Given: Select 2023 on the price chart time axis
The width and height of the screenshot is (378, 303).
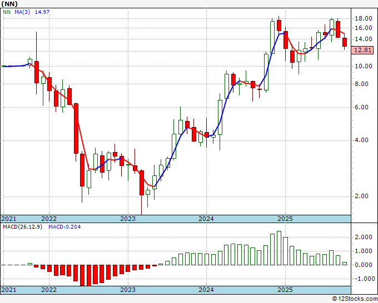Looking at the screenshot, I should [127, 219].
